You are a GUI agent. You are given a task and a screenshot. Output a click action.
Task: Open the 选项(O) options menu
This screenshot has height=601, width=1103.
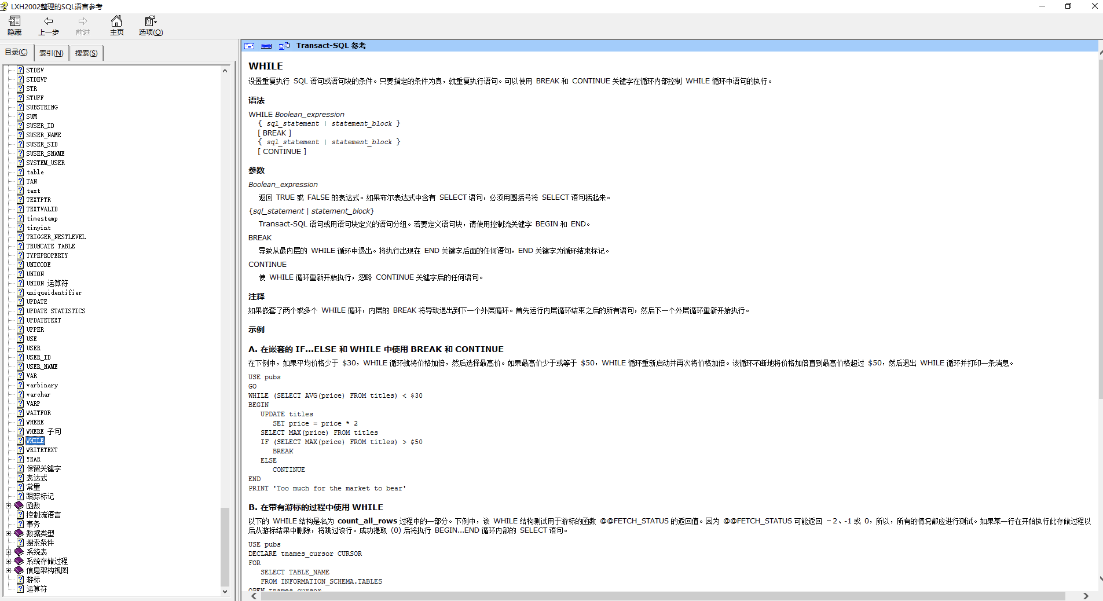[151, 25]
